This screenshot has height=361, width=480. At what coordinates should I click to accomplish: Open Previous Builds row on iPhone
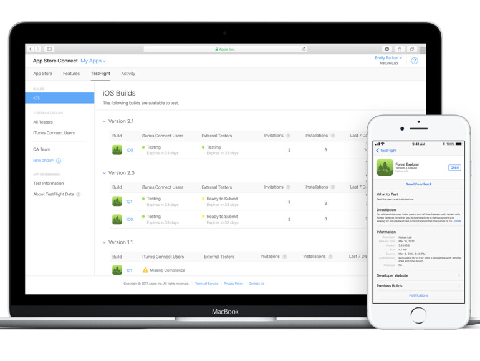click(x=418, y=285)
